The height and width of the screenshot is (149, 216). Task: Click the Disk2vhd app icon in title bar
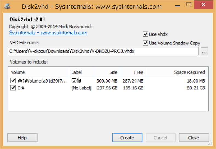8,5
